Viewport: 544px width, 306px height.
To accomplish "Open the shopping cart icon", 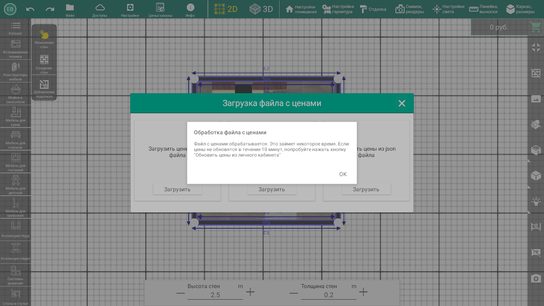I will [x=535, y=27].
